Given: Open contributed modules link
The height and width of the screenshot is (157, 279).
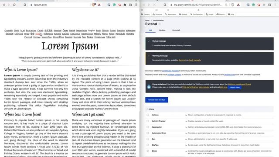Looking at the screenshot, I should tap(170, 71).
